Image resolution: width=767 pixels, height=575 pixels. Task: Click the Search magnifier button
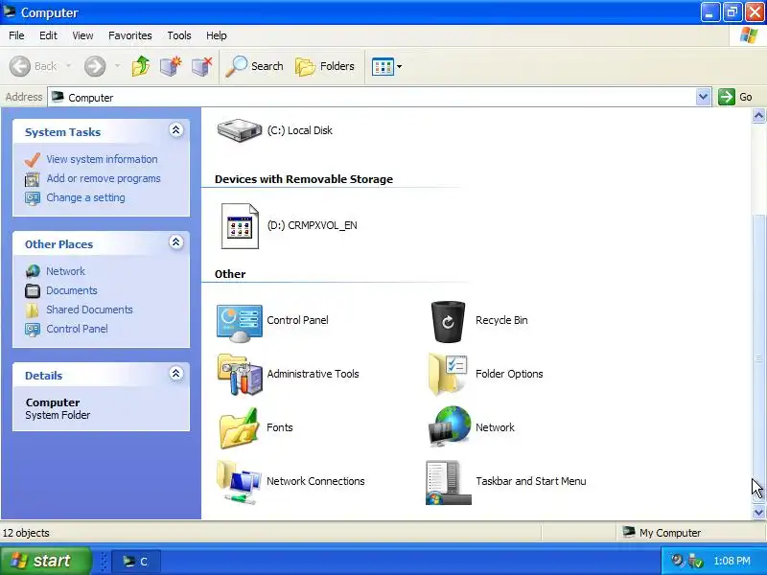pos(254,66)
